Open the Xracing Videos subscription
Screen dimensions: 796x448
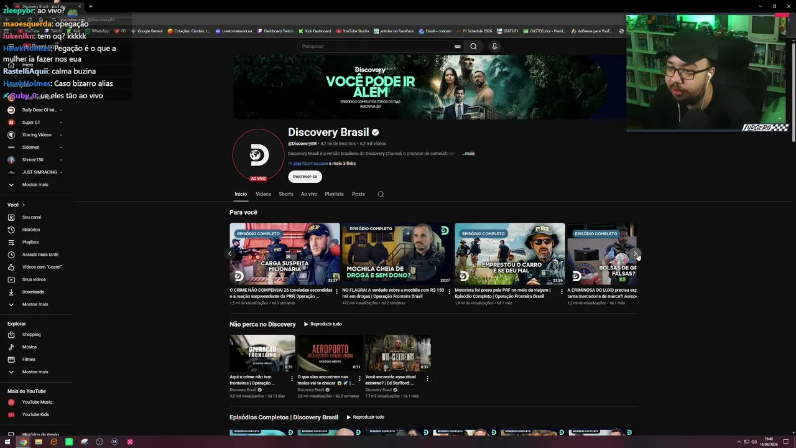click(x=37, y=135)
